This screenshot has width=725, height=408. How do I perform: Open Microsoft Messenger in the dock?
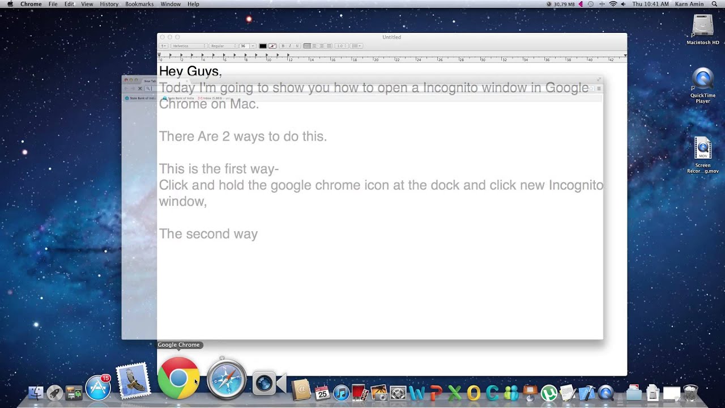point(511,393)
